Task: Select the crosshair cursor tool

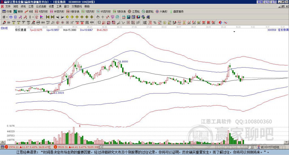Action: [x=103, y=17]
